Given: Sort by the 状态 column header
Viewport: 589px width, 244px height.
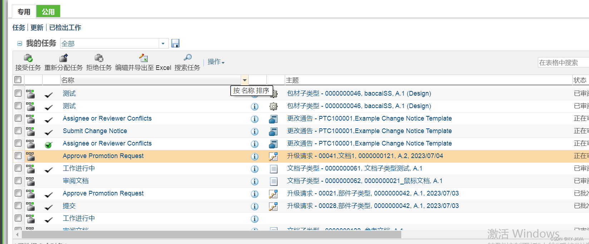Looking at the screenshot, I should tap(580, 80).
